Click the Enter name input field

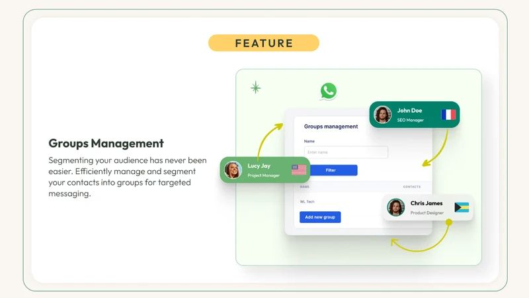click(346, 152)
